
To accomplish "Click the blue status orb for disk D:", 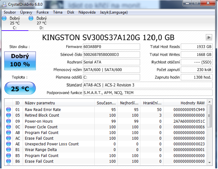I will (x=31, y=18).
